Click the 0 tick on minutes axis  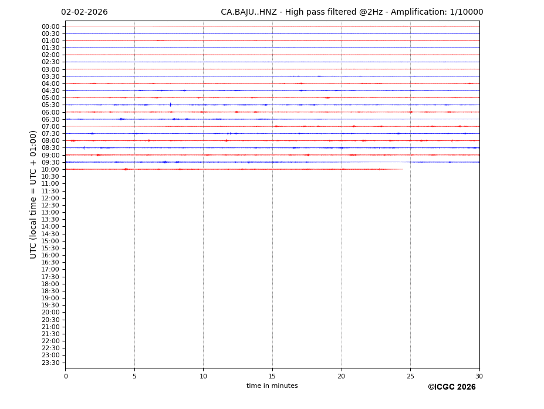[66, 376]
